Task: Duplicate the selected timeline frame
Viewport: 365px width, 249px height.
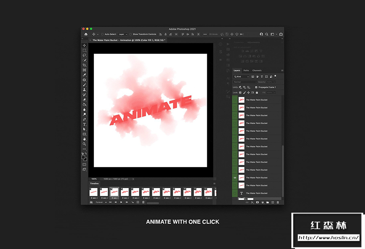Action: pos(138,203)
